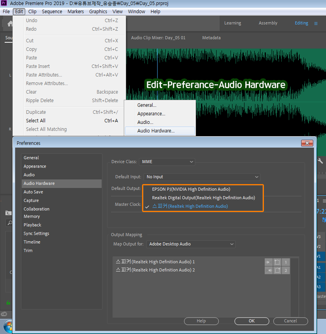
Task: Open the timeline panel menu icon at right edge
Action: coord(324,201)
